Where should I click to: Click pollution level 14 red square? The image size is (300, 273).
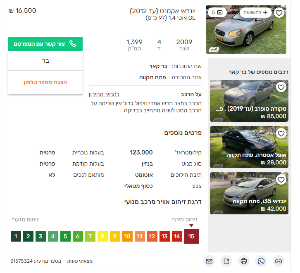[x=177, y=237]
